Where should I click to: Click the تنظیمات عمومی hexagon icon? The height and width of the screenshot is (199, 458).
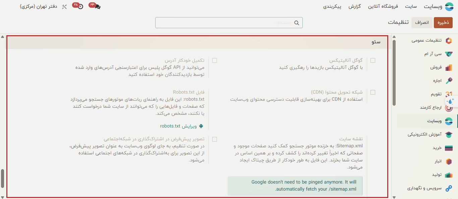click(x=449, y=41)
